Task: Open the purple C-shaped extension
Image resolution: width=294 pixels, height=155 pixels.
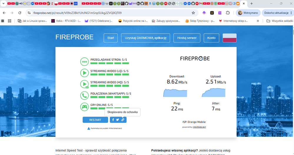Action: pyautogui.click(x=220, y=13)
